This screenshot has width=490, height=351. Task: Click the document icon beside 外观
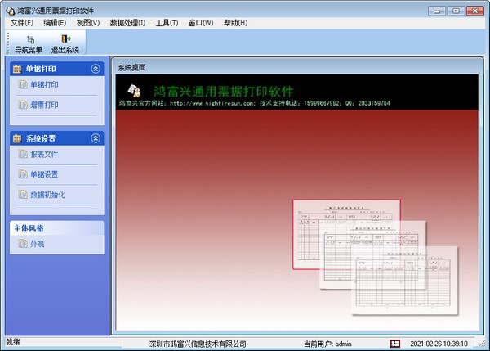click(x=23, y=244)
